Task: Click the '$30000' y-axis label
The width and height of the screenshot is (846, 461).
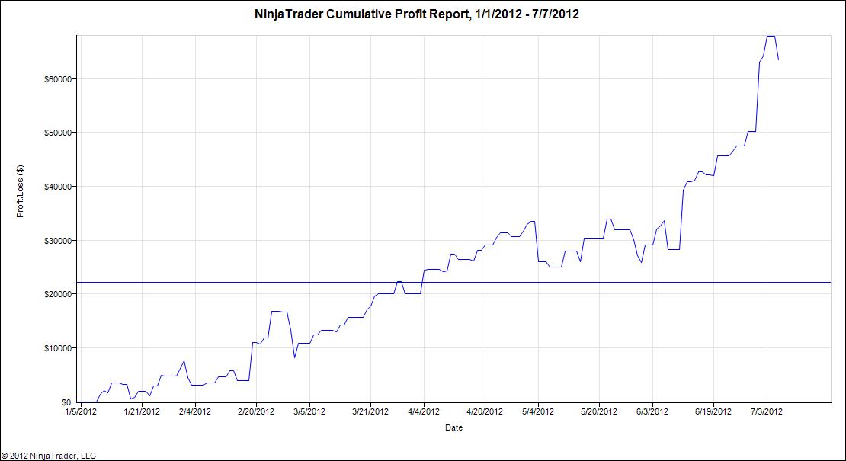Action: [x=59, y=241]
